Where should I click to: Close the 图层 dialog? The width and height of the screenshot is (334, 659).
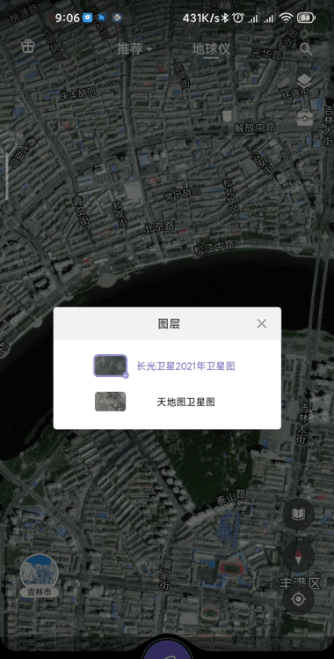(262, 323)
